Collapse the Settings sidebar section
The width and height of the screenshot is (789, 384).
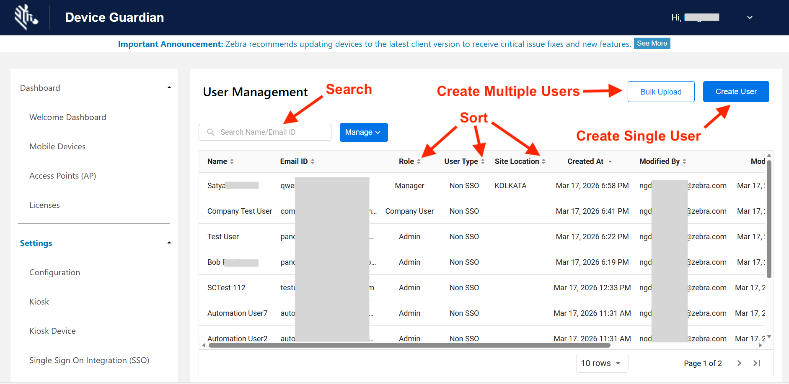tap(169, 243)
